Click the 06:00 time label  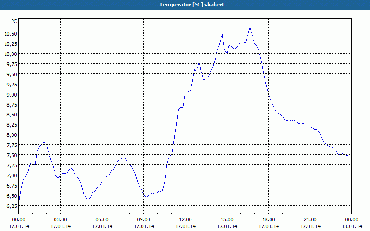coord(102,220)
